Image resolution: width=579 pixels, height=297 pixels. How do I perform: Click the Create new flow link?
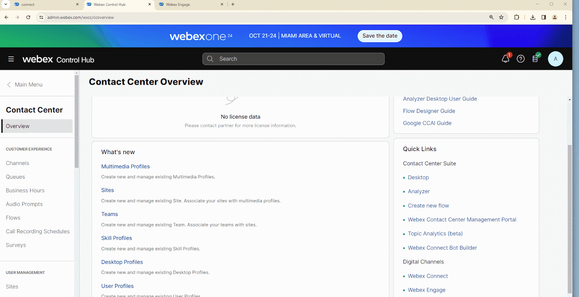(428, 205)
